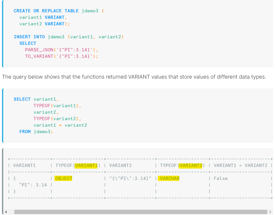
Task: Click the paragraph starting 'The query below shows'
Action: (134, 77)
